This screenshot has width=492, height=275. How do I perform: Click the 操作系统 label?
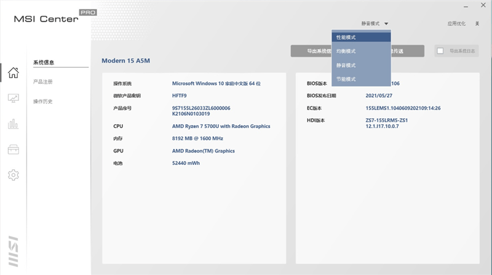point(122,84)
